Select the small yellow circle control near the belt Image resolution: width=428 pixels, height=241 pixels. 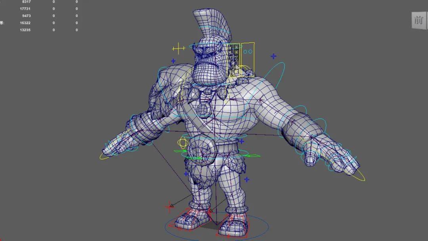(x=183, y=142)
